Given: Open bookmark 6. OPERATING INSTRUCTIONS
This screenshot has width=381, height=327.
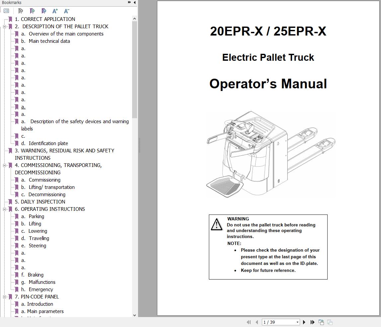Looking at the screenshot, I should tap(50, 209).
